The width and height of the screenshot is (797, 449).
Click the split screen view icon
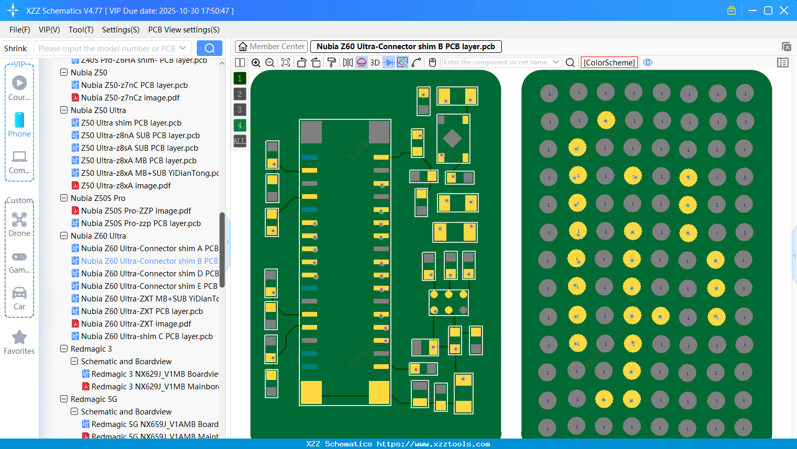240,62
